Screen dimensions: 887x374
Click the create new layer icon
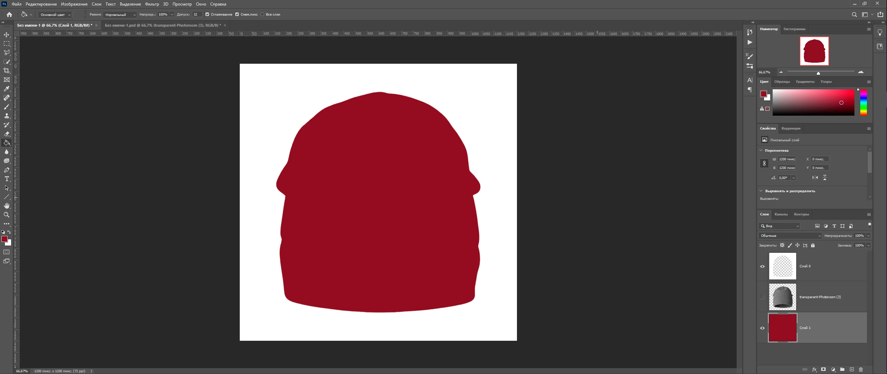pos(852,369)
